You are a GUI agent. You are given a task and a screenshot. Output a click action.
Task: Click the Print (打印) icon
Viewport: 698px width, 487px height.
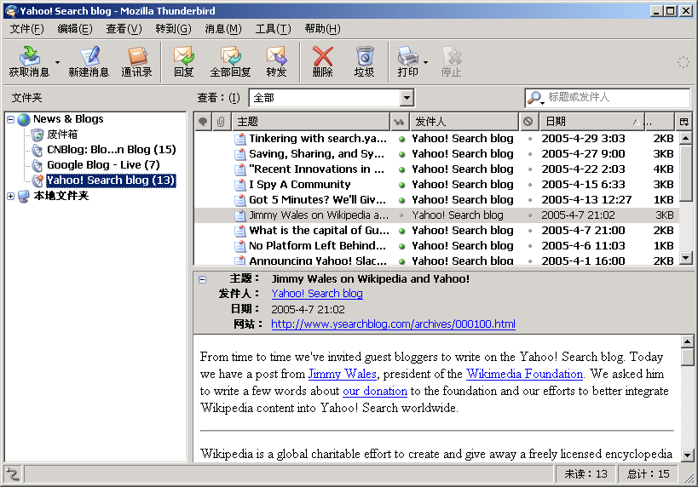click(407, 56)
